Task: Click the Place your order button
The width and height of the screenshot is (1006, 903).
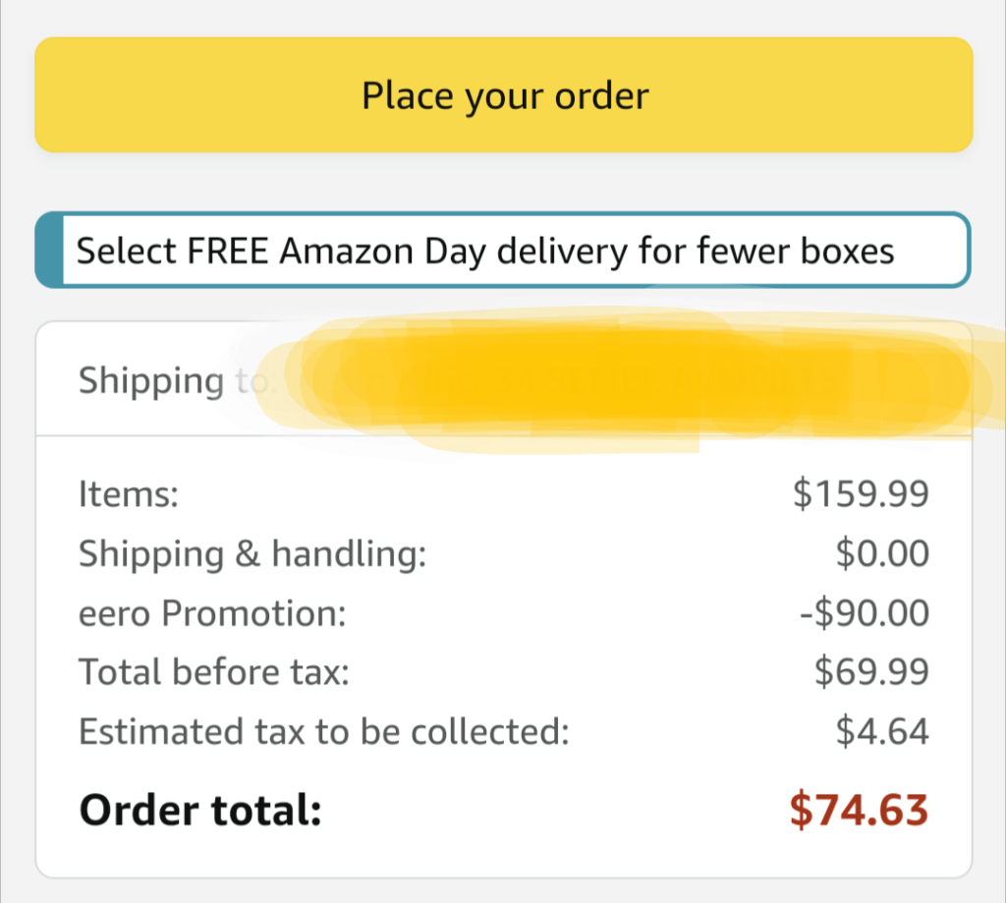Action: coord(504,95)
